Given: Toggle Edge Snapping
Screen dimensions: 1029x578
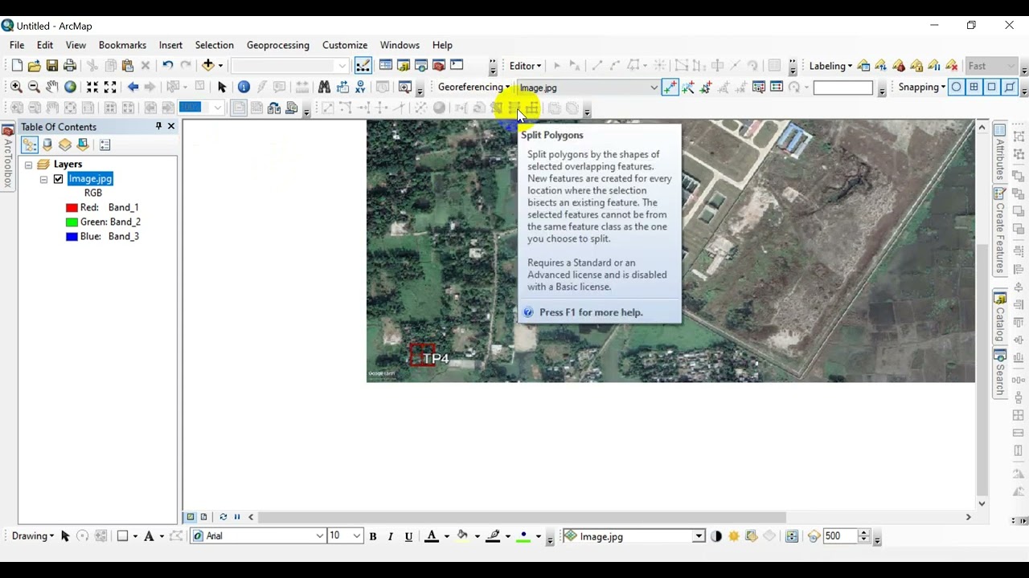Looking at the screenshot, I should click(1010, 88).
